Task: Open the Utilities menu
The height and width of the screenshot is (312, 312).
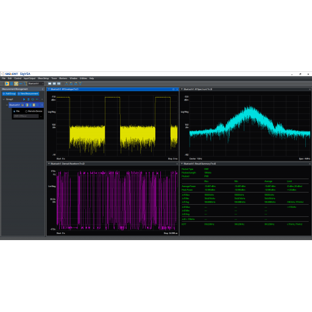Action: [x=83, y=79]
